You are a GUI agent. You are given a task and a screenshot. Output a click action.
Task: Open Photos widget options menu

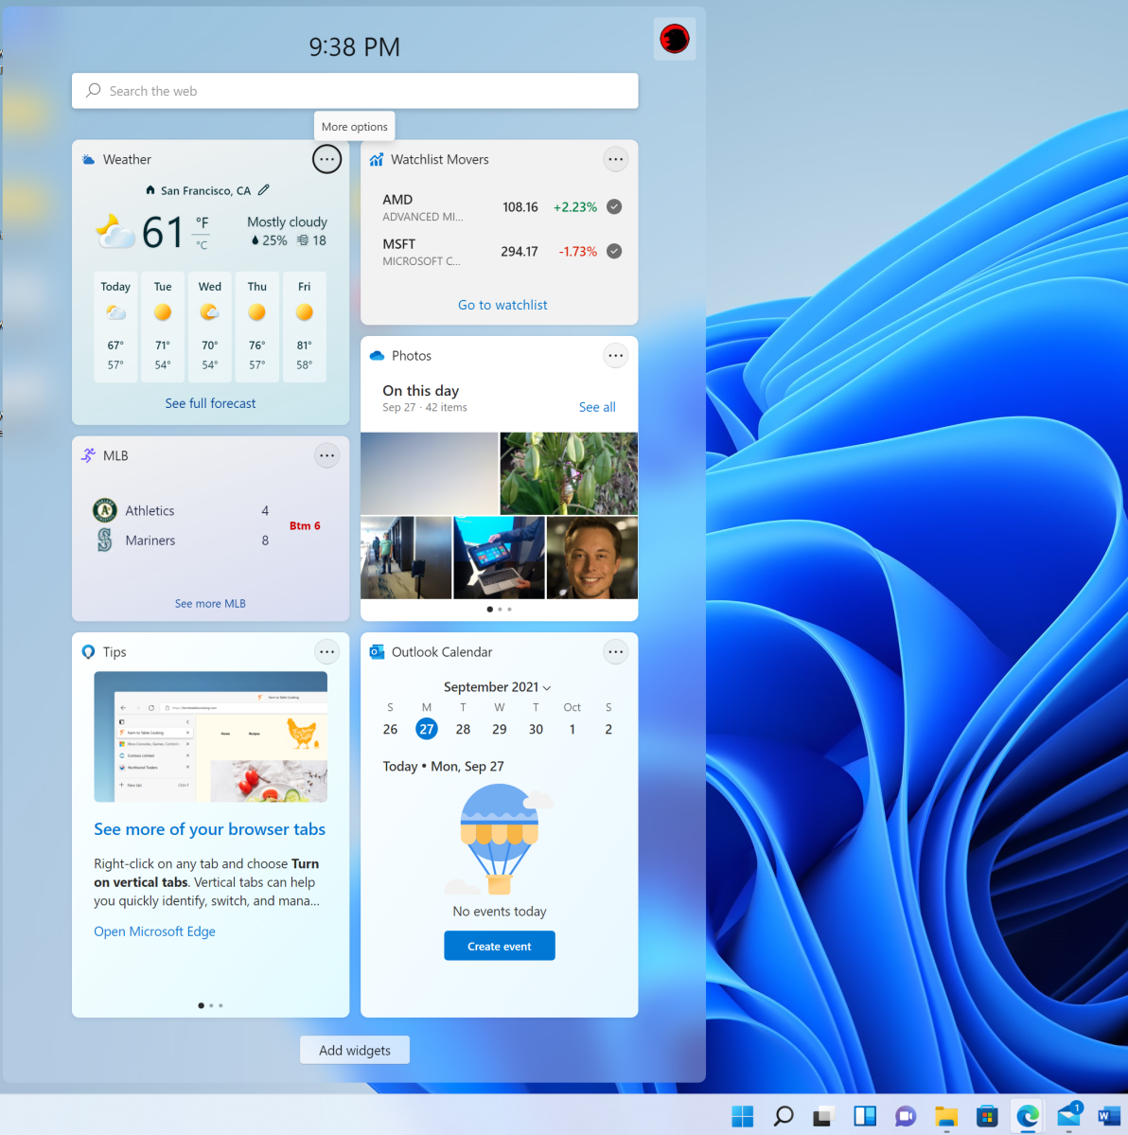click(615, 355)
